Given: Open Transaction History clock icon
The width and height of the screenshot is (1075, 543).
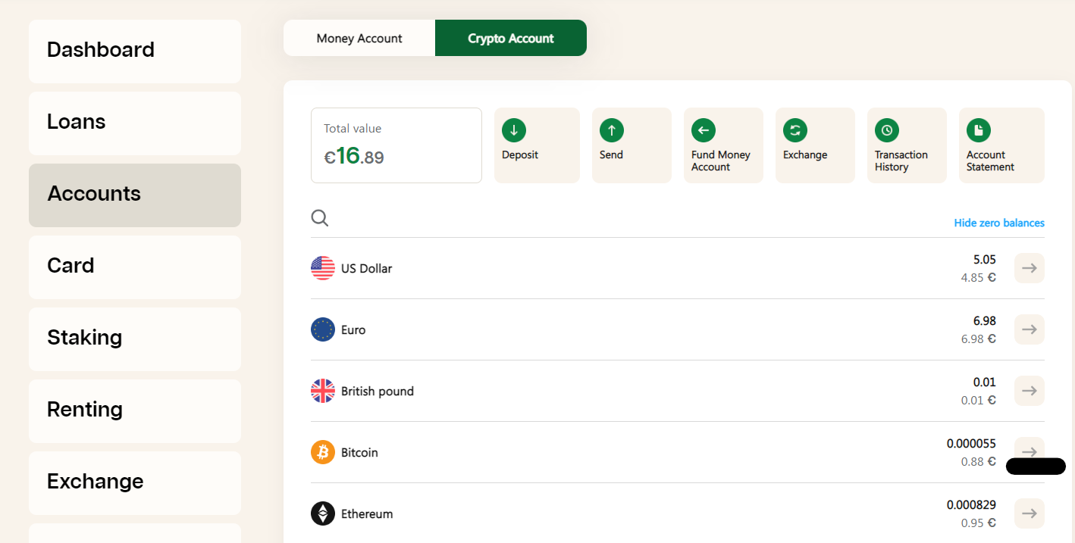Looking at the screenshot, I should [x=887, y=130].
